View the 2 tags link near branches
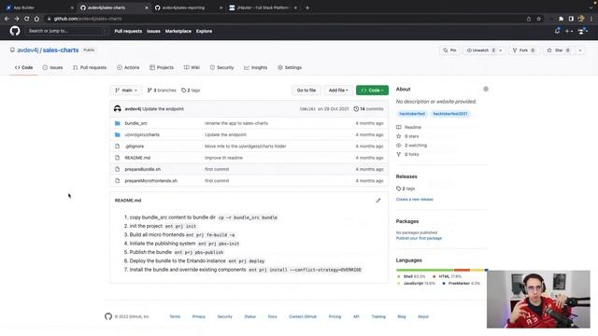The image size is (598, 336). click(191, 91)
